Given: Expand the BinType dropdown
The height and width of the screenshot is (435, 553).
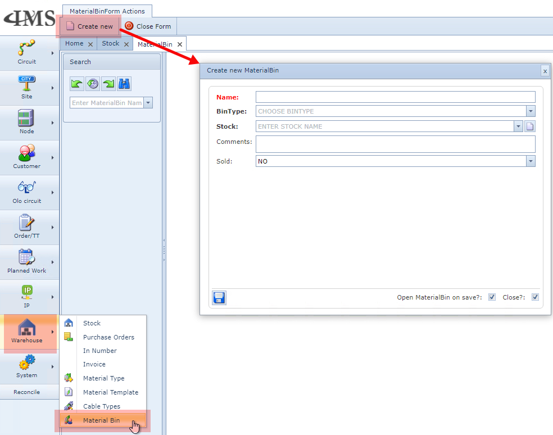Looking at the screenshot, I should 531,111.
